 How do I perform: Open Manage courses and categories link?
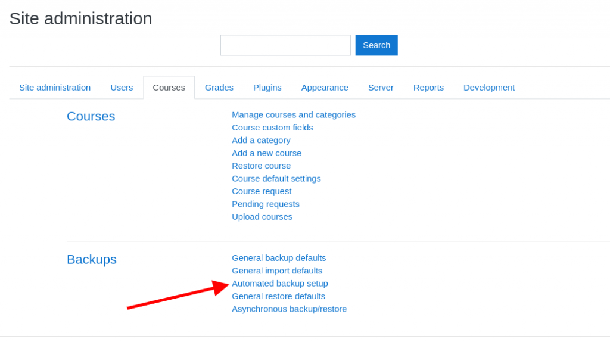pyautogui.click(x=293, y=115)
